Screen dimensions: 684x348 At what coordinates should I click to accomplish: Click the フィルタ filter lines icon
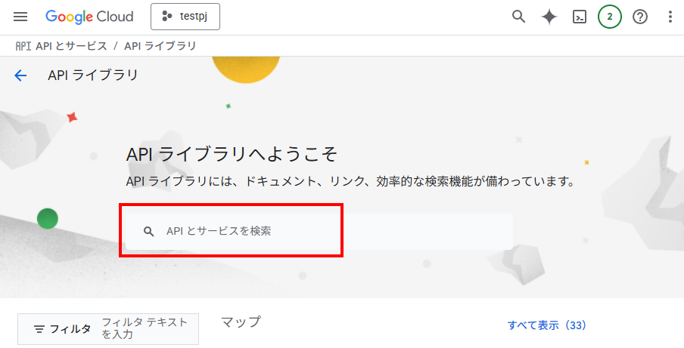point(39,329)
